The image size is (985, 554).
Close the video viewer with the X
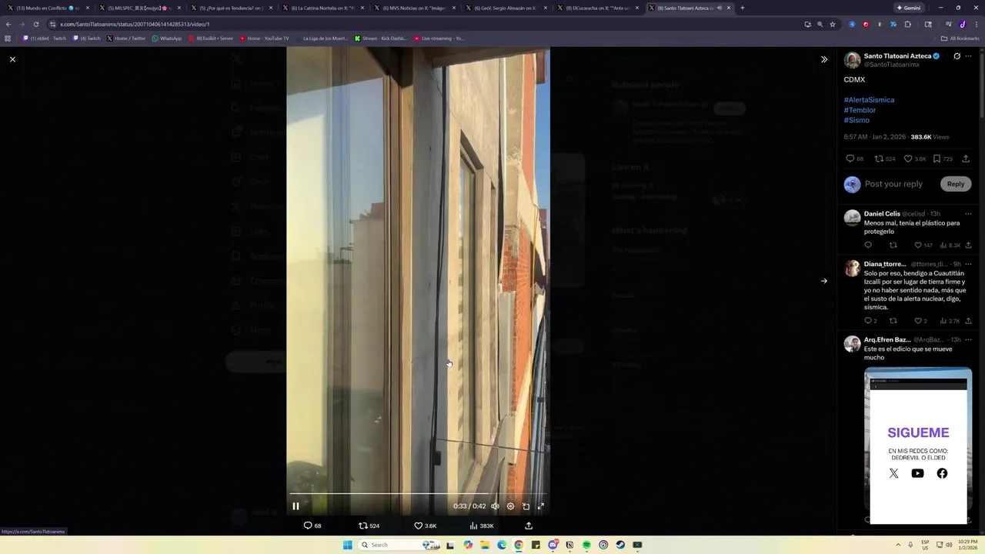pyautogui.click(x=12, y=59)
